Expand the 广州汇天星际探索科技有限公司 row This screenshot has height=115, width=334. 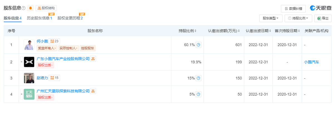pos(21,94)
